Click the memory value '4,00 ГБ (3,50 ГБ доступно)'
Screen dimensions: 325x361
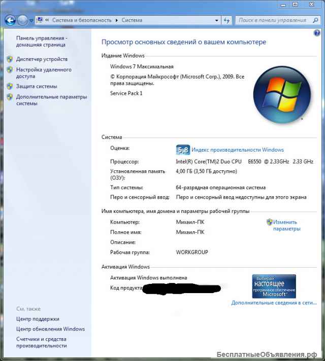(x=206, y=171)
